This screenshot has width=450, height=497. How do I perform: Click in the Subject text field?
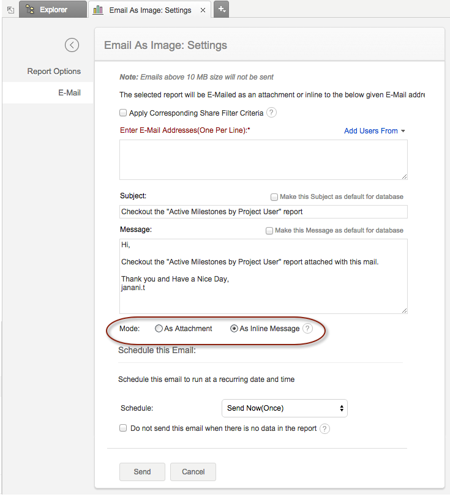(x=263, y=212)
